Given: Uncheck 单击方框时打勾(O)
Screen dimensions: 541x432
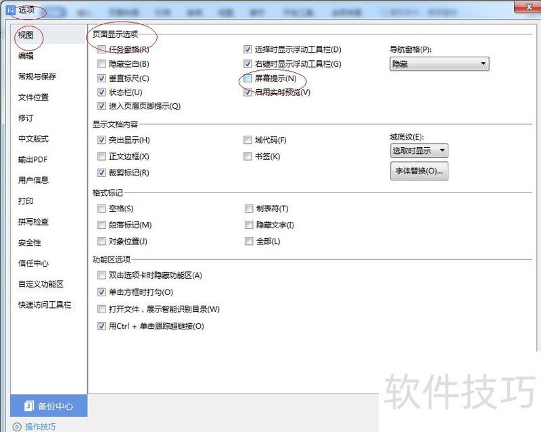Looking at the screenshot, I should click(101, 292).
